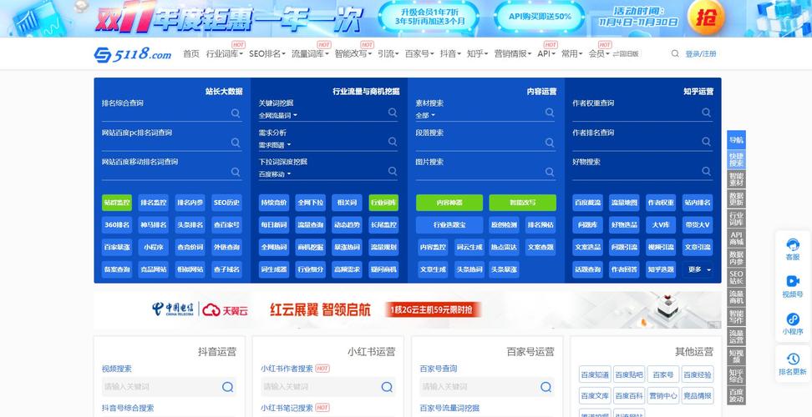Click search icon for 好物搜索

(707, 170)
